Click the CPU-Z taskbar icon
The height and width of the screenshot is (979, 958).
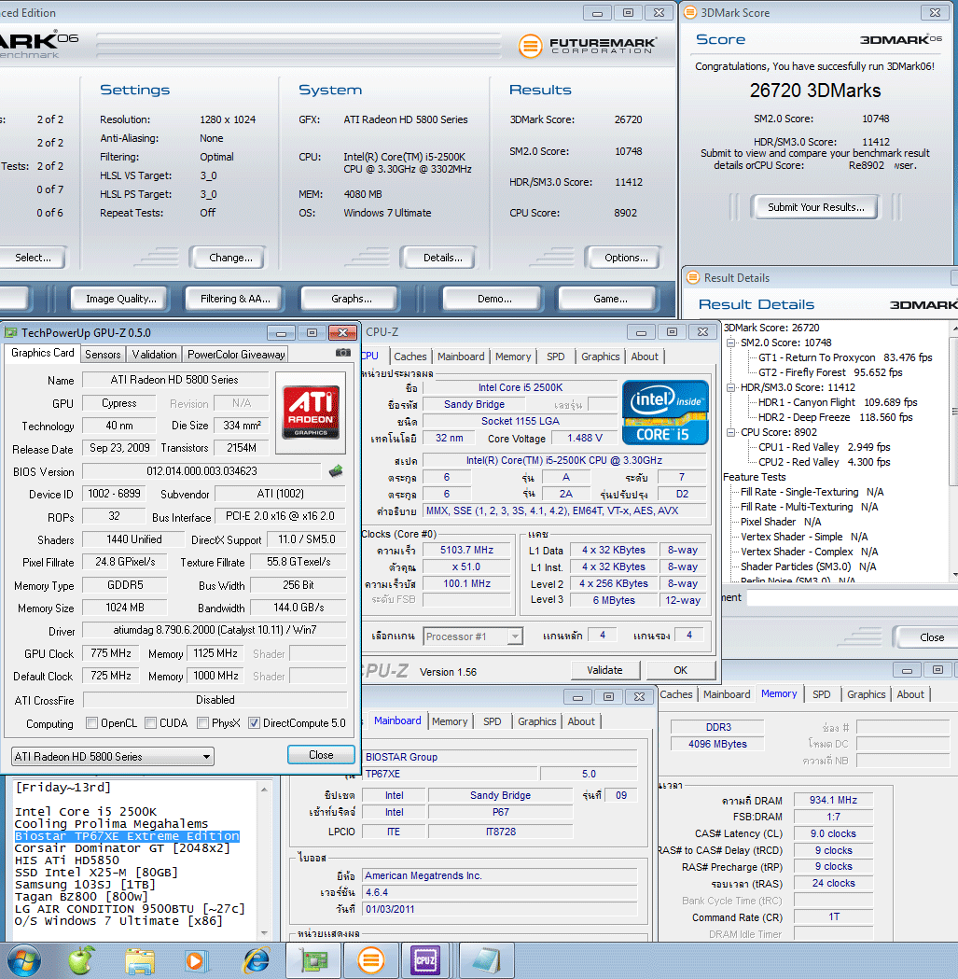(426, 960)
